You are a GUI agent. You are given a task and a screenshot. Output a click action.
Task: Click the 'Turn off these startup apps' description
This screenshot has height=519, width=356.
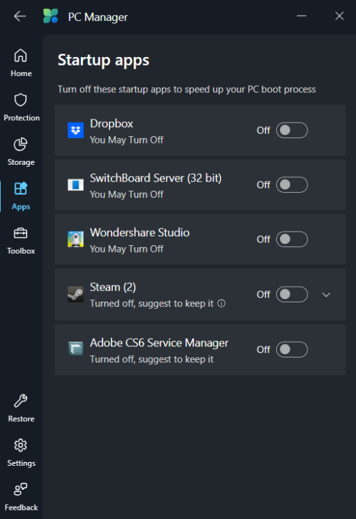tap(187, 90)
